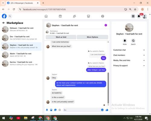Viewport: 151px width, 121px height.
Task: Click the large listing photo in right panel
Action: pos(129,28)
